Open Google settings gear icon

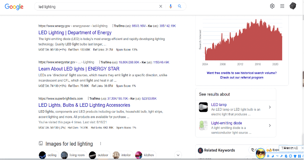[x=272, y=6]
